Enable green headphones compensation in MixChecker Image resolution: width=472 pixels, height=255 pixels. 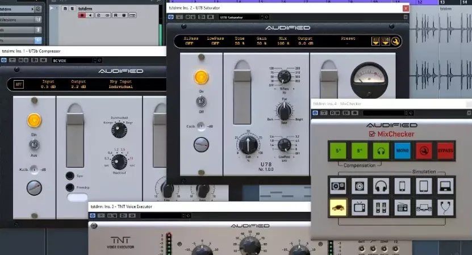[x=381, y=151]
